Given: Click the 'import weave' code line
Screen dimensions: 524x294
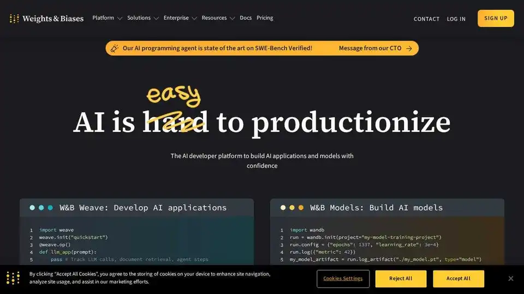Looking at the screenshot, I should click(x=56, y=230).
